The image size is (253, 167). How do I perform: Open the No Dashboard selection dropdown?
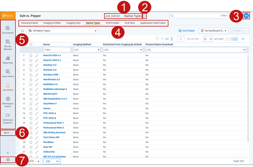coord(213,31)
